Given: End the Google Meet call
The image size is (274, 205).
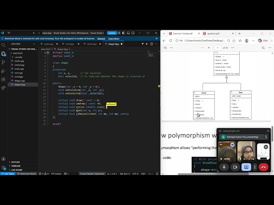Looking at the screenshot, I should point(264,167).
